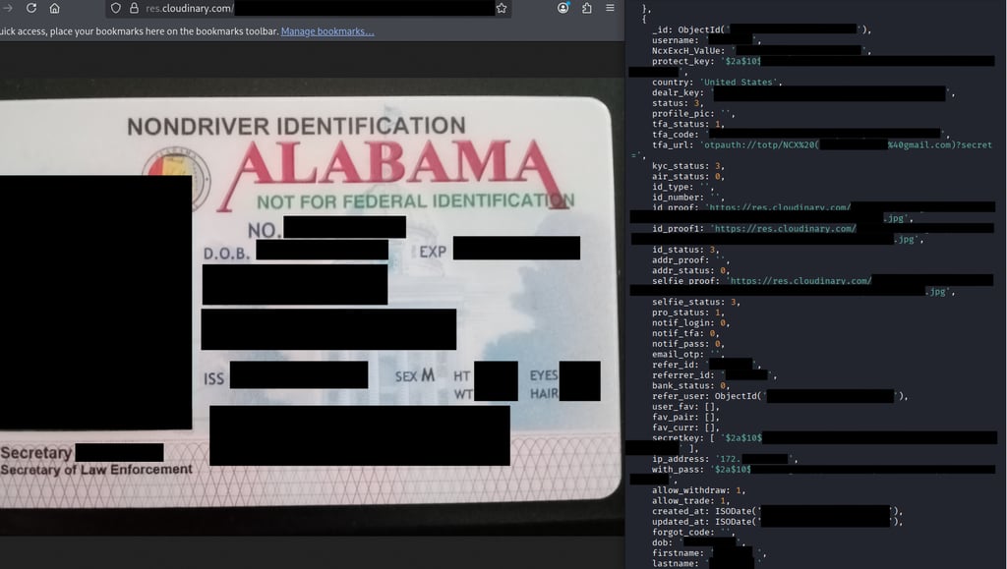Click the 'allow_trade: 1' line
Screen dimensions: 1007x569
(690, 501)
